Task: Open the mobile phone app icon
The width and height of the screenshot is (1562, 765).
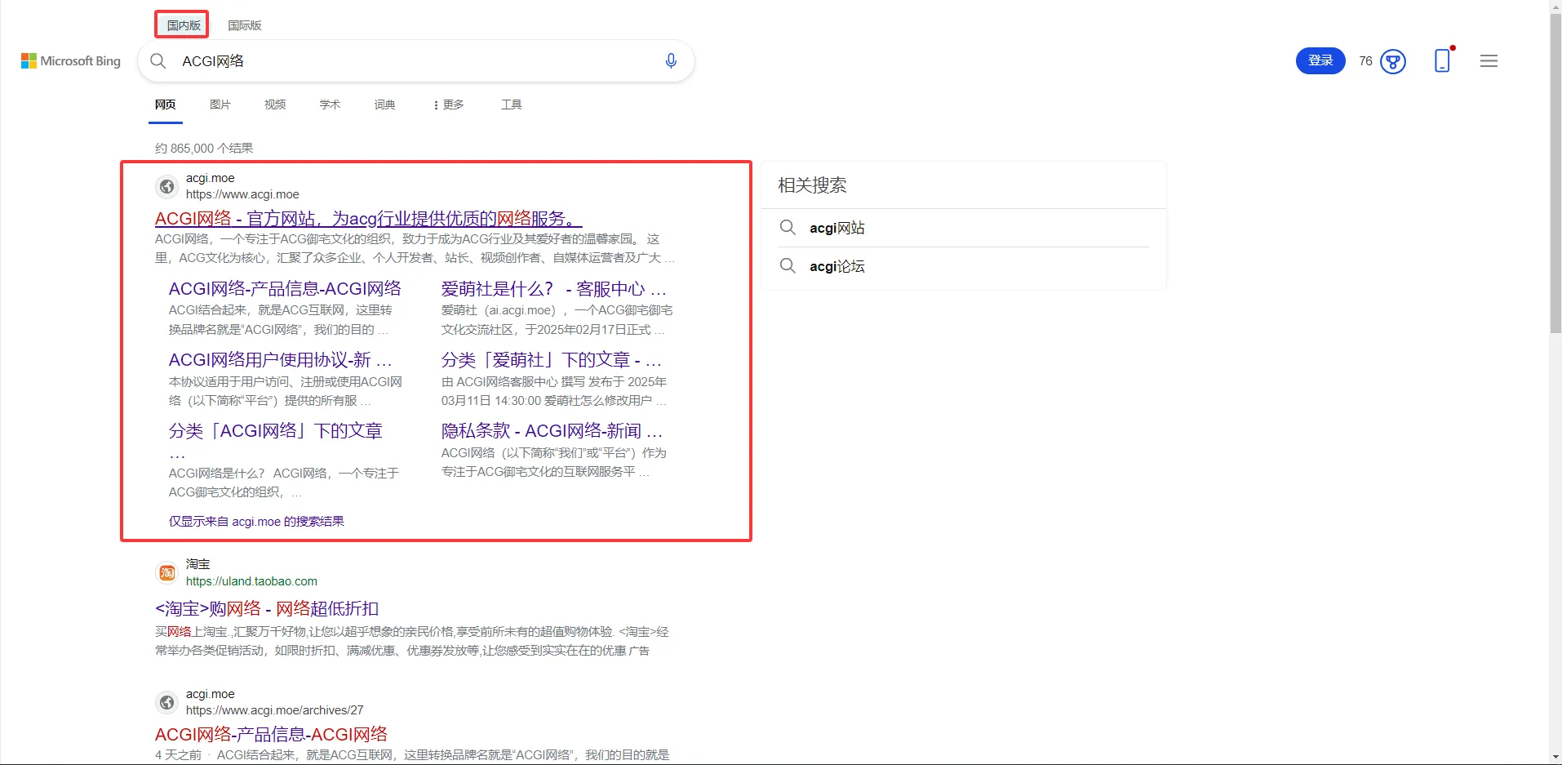Action: (x=1442, y=61)
